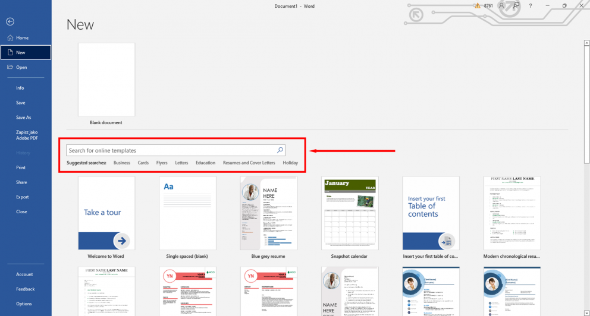
Task: Go to the Home page in sidebar
Action: click(x=26, y=37)
